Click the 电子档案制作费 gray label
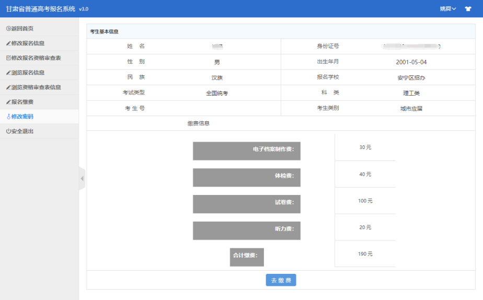The width and height of the screenshot is (483, 300). (x=247, y=151)
